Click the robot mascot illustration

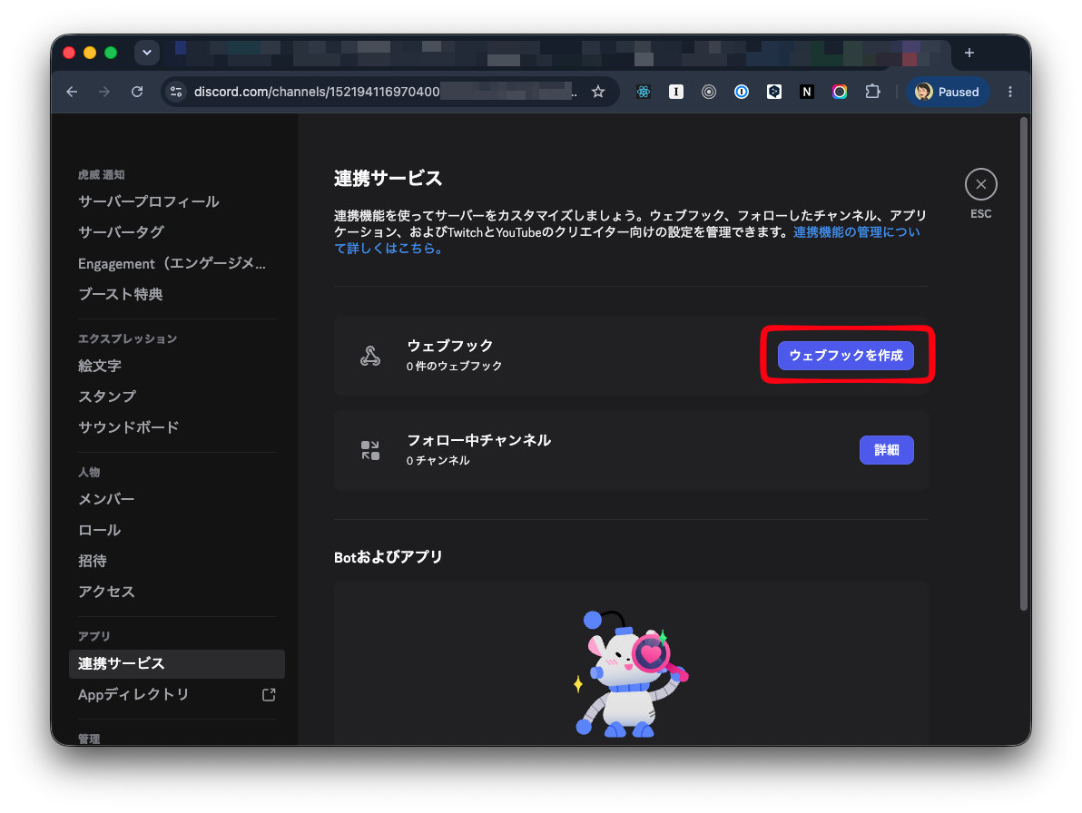(x=631, y=673)
